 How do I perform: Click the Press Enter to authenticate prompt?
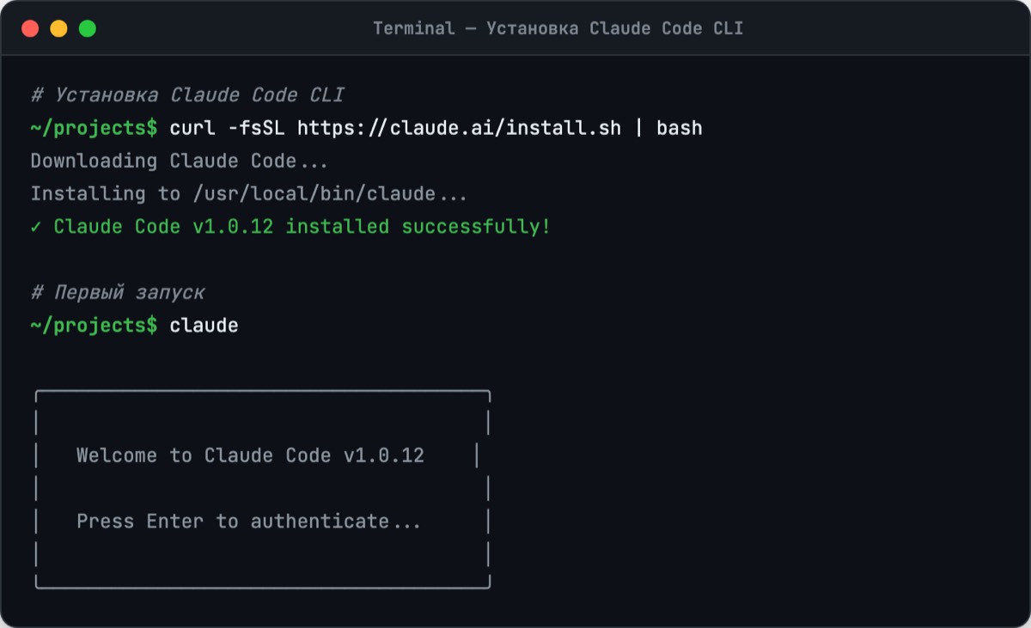pos(248,521)
